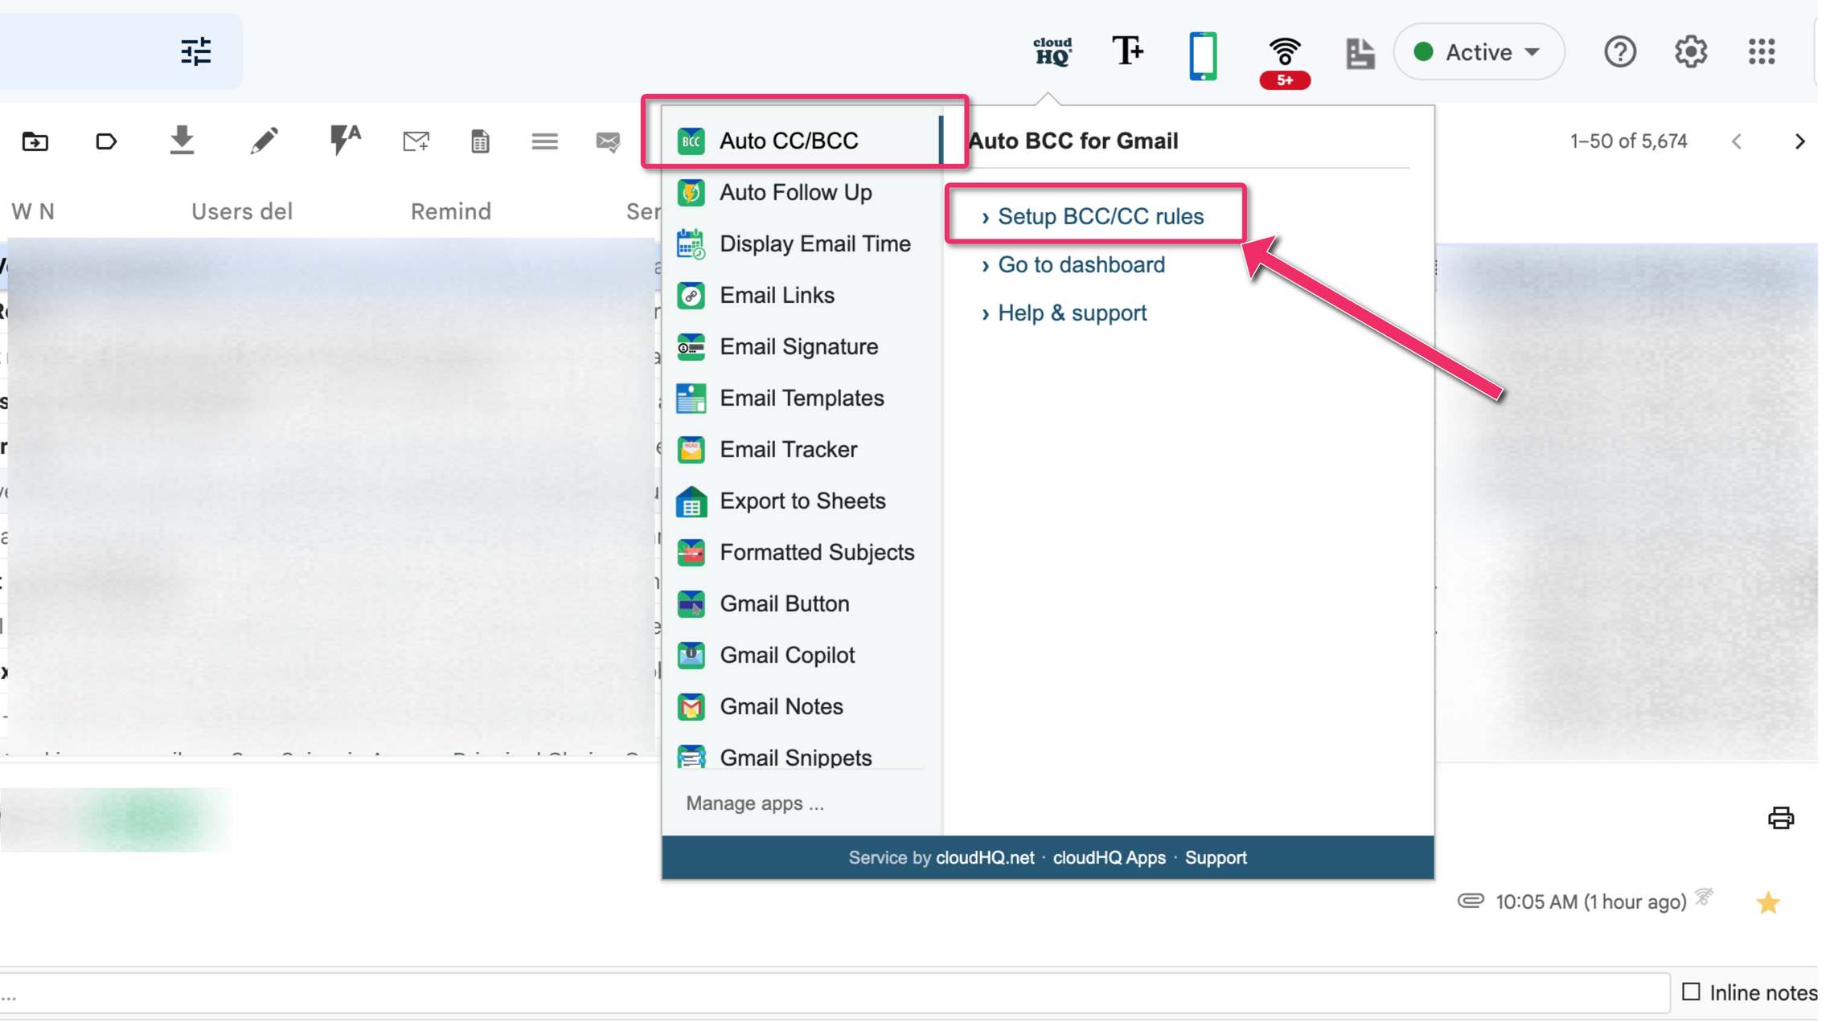Click the email tracking status icon
The width and height of the screenshot is (1834, 1022).
[x=1703, y=897]
